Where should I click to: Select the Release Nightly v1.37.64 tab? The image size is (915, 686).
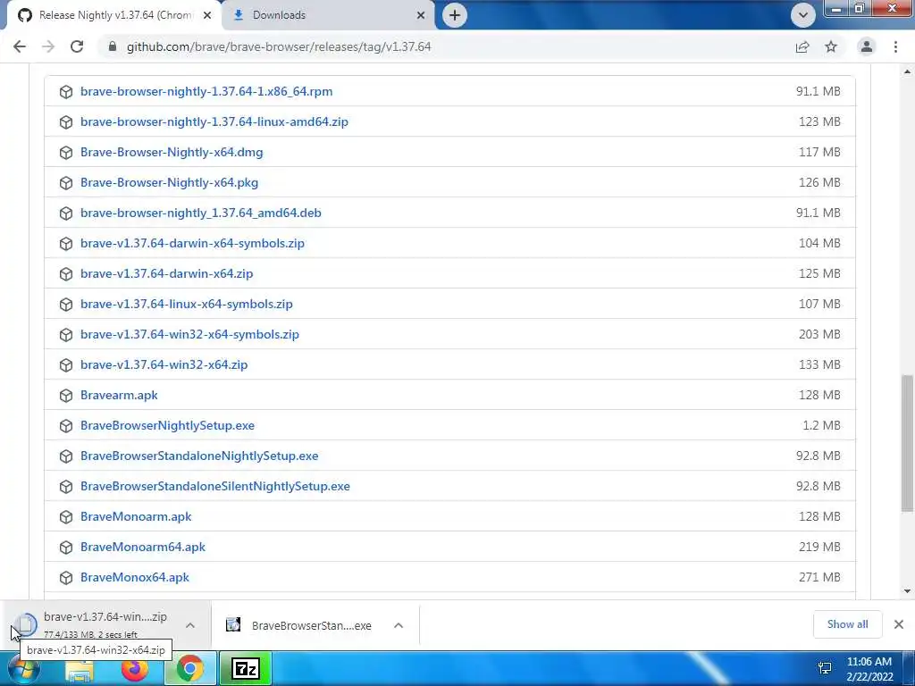pyautogui.click(x=115, y=15)
